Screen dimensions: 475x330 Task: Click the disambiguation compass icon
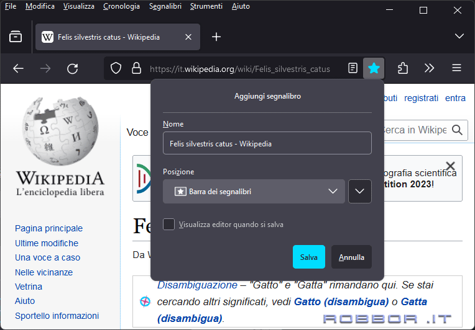[145, 301]
